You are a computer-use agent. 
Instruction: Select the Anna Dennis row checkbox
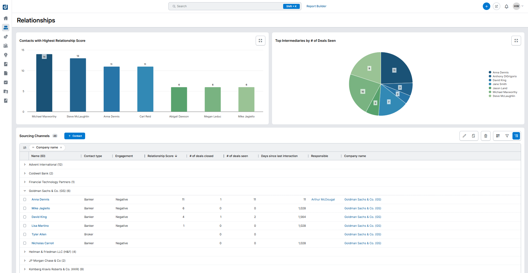pyautogui.click(x=25, y=200)
